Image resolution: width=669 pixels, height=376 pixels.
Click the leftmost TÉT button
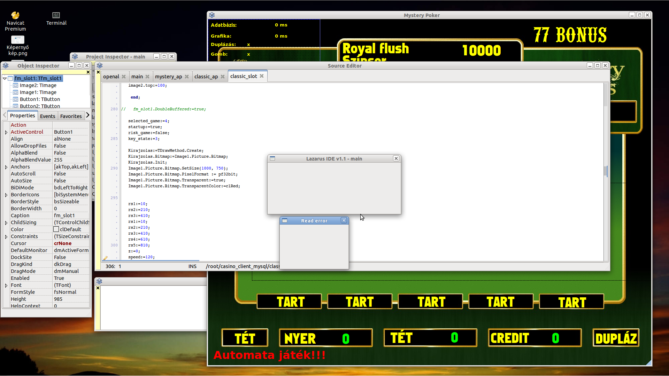click(x=245, y=338)
